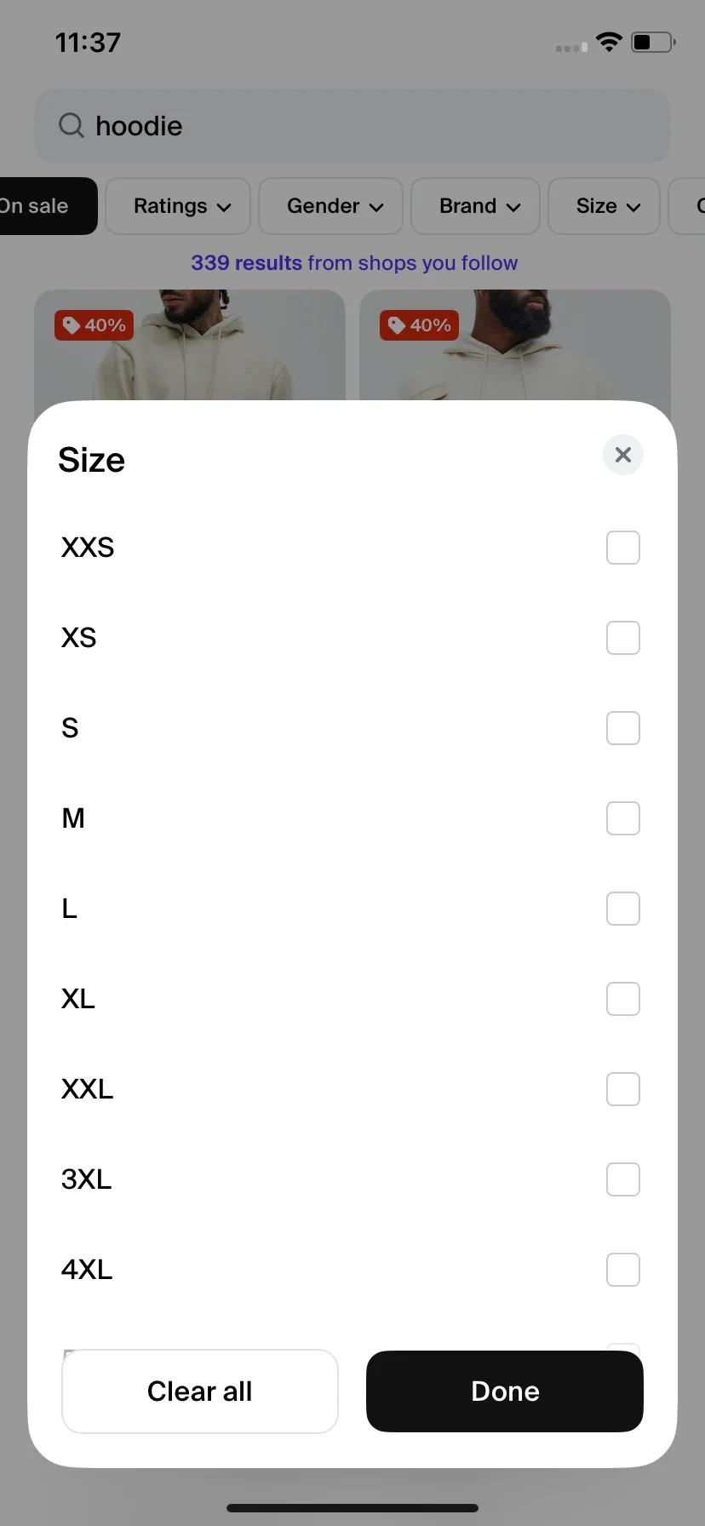Confirm sizes with Done button
This screenshot has width=705, height=1526.
tap(505, 1391)
